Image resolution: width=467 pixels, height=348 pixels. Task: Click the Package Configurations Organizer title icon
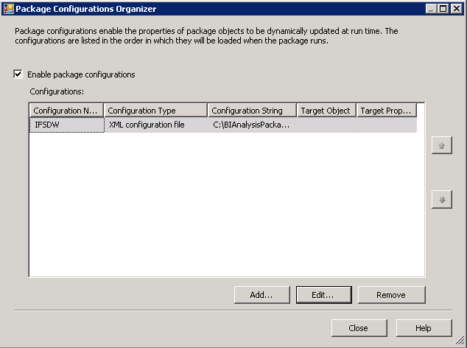(x=8, y=9)
